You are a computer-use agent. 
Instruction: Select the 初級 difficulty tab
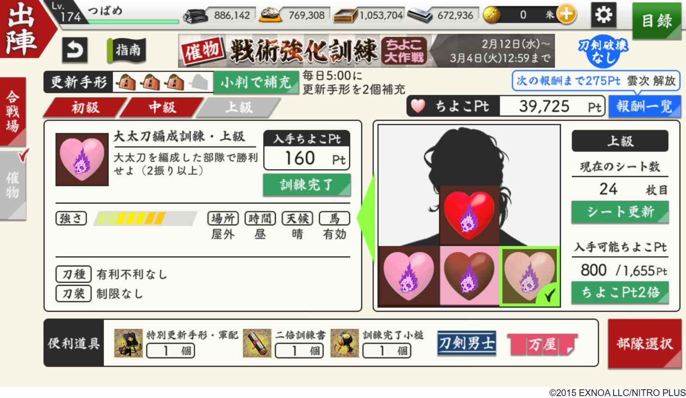click(85, 107)
